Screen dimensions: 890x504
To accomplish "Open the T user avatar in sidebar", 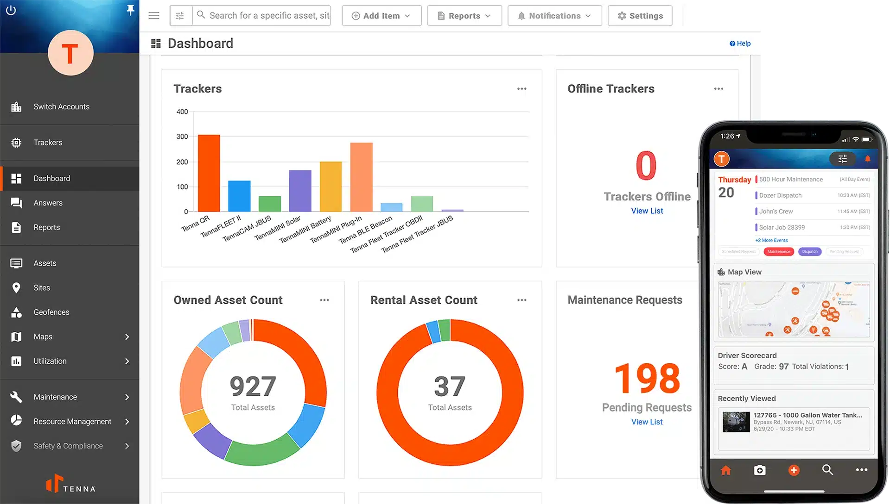I will click(70, 53).
